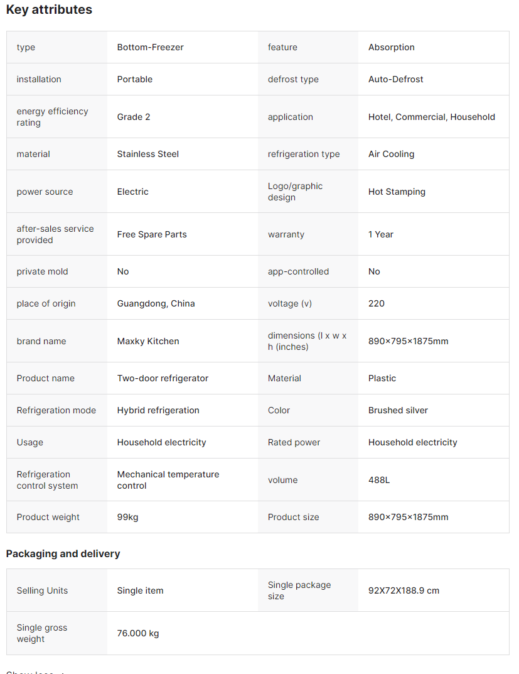This screenshot has width=519, height=674.
Task: Select the Hotel, Commercial, Household text
Action: point(432,117)
